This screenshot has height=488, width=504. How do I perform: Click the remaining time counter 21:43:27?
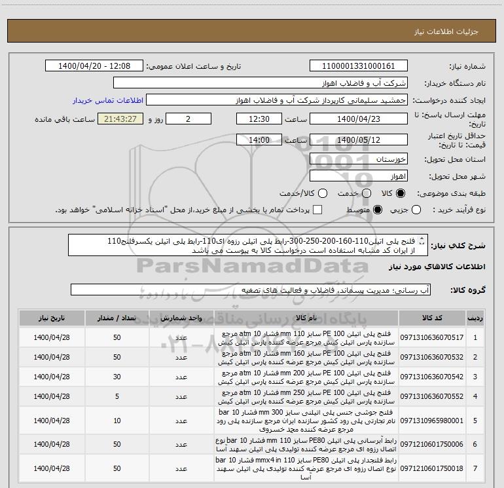click(x=120, y=119)
